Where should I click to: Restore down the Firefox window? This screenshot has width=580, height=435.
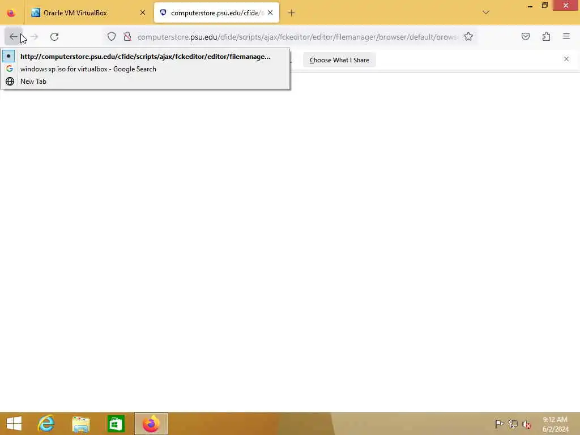[x=544, y=6]
